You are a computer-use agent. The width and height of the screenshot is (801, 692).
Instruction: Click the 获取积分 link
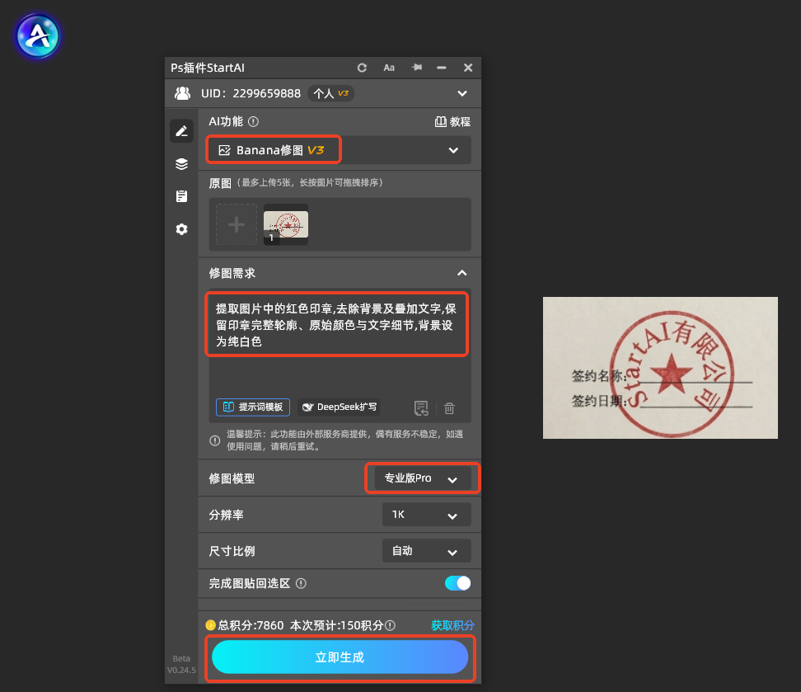point(452,625)
